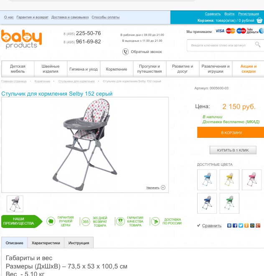Select the green chair color option
Image resolution: width=264 pixels, height=276 pixels.
point(229,203)
